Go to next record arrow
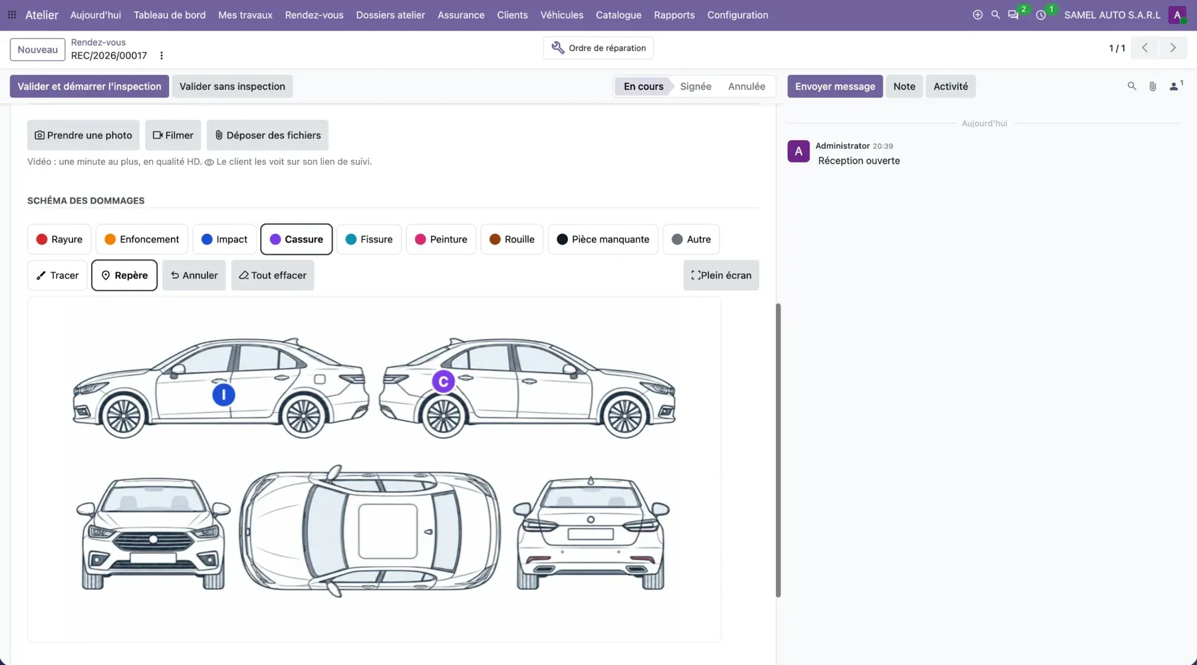The height and width of the screenshot is (665, 1197). [1173, 48]
